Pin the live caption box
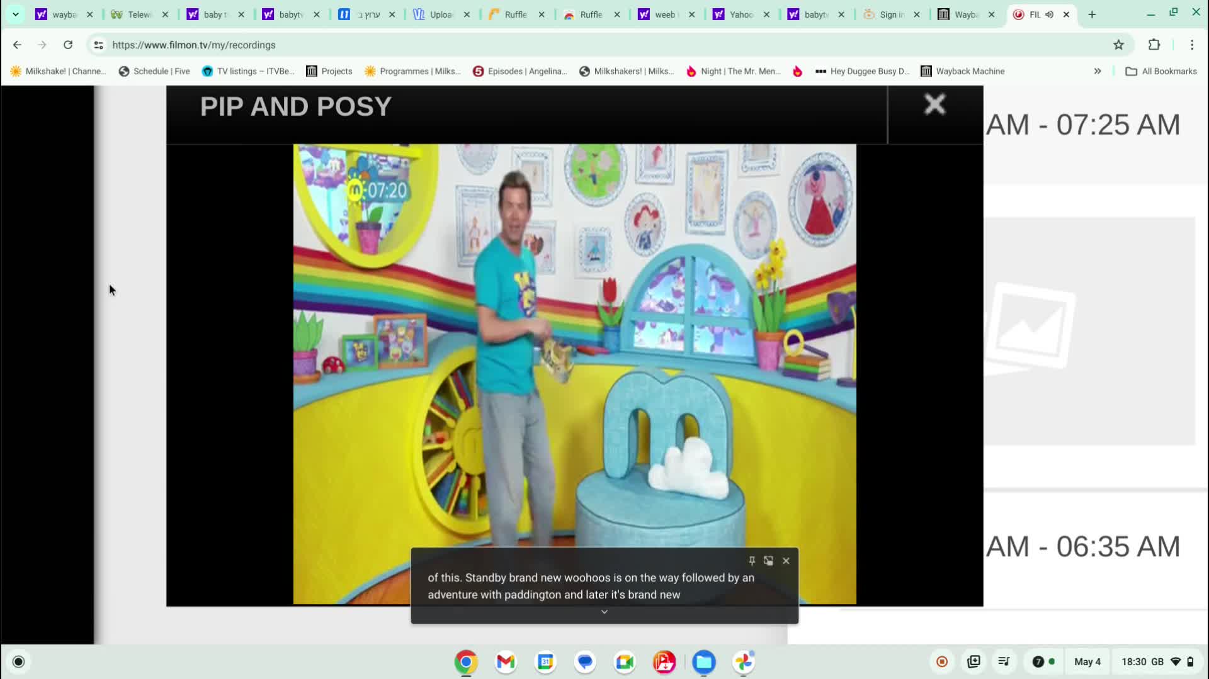1209x679 pixels. point(752,561)
